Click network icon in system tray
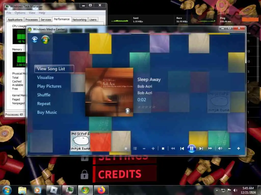The height and width of the screenshot is (195, 261). tap(223, 190)
